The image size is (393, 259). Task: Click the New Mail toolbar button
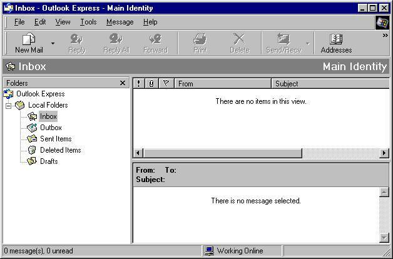[x=29, y=43]
